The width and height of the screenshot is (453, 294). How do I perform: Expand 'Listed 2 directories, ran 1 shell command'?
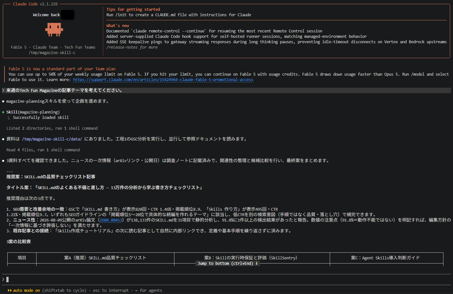52,128
